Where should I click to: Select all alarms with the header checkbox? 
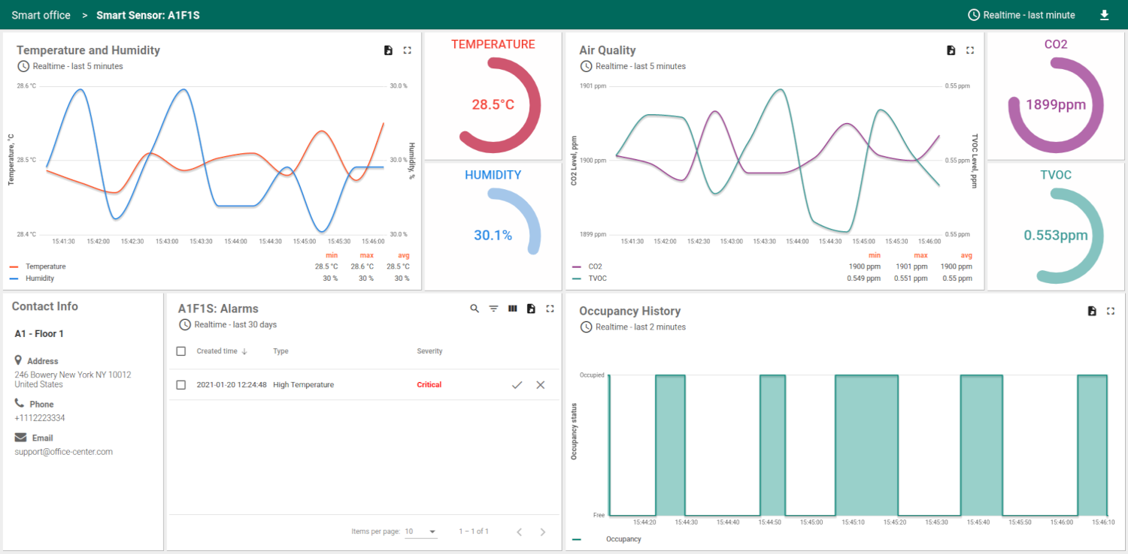[x=181, y=351]
